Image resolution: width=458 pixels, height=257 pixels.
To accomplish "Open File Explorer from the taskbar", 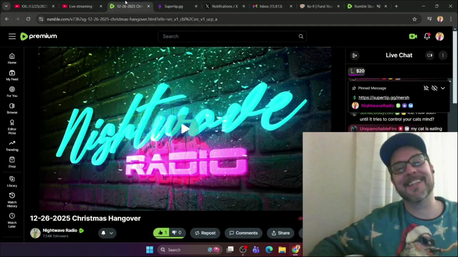I will (x=282, y=250).
